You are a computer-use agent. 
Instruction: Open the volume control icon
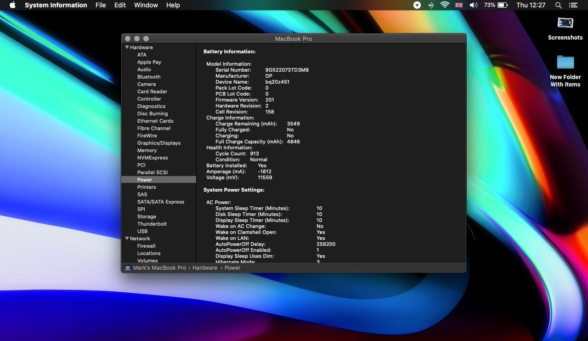pyautogui.click(x=473, y=5)
